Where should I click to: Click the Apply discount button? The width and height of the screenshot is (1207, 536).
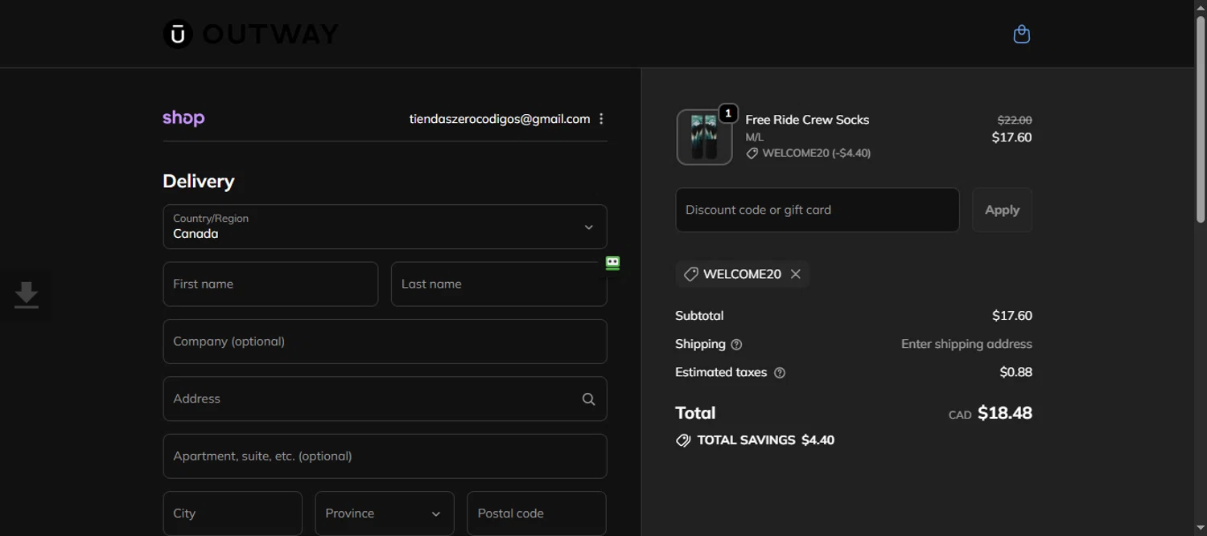[x=1002, y=210]
